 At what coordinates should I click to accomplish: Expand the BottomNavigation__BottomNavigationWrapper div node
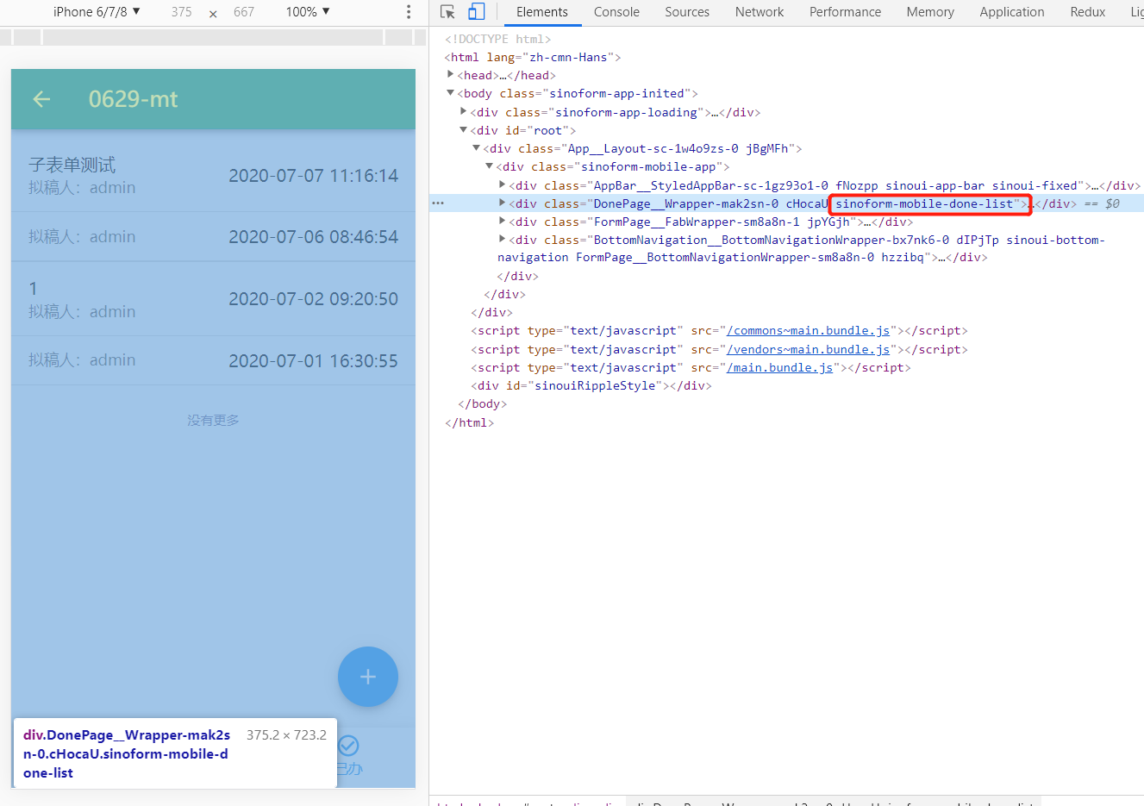pos(503,240)
